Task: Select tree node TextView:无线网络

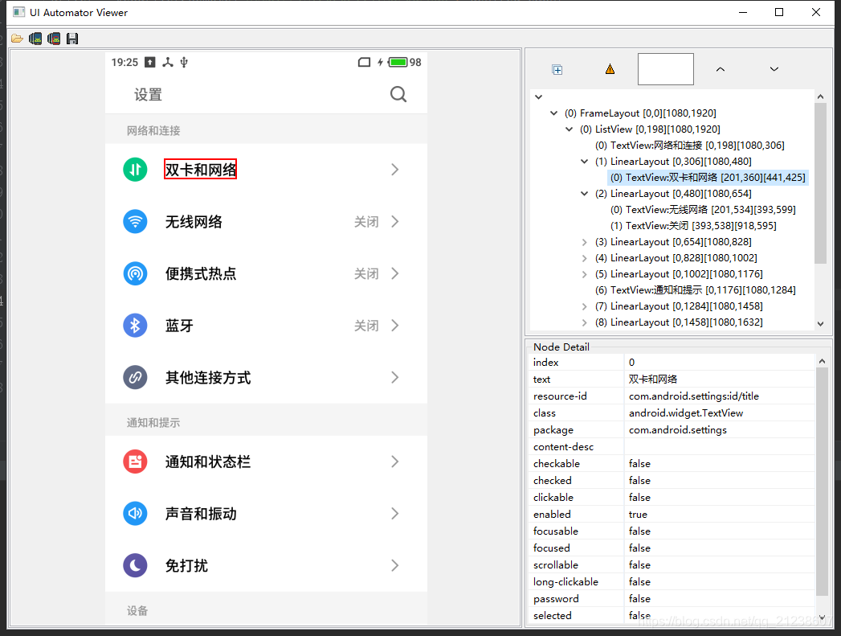Action: click(703, 210)
